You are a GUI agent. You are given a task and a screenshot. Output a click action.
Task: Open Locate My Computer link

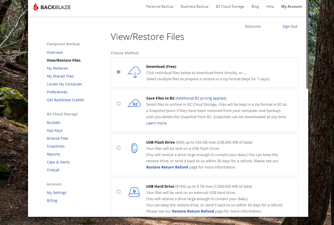(65, 84)
